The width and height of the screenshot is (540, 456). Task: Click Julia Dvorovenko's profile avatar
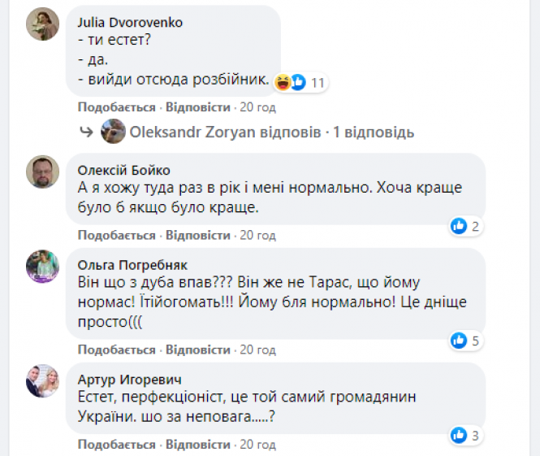(43, 24)
